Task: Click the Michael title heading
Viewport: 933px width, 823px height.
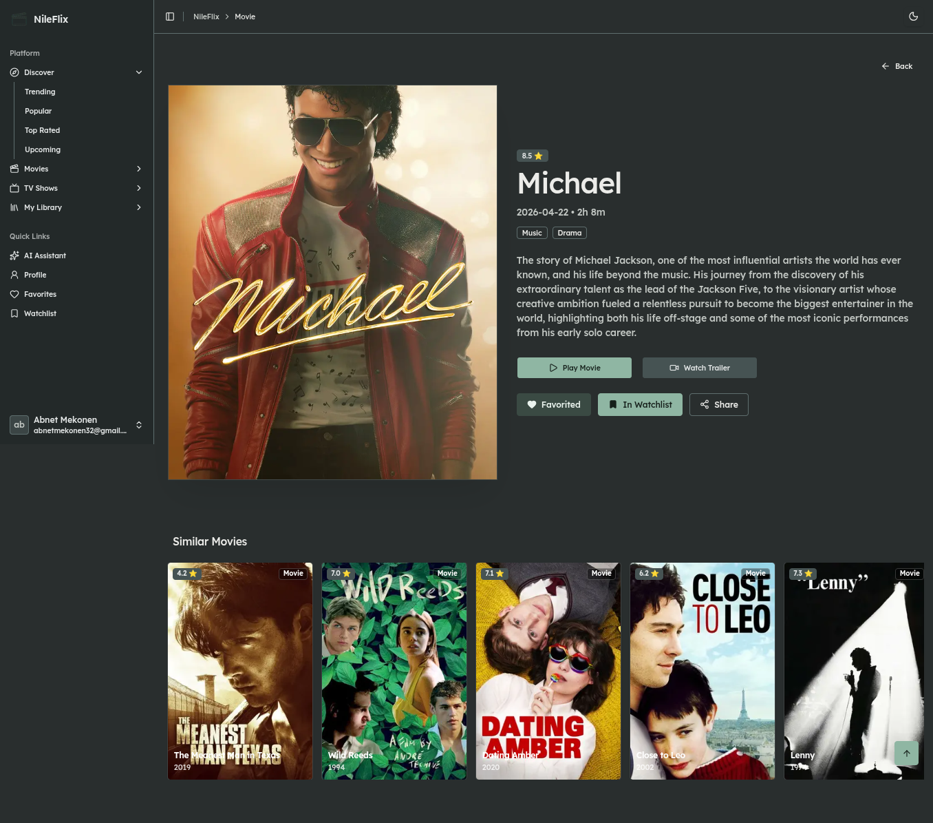Action: pos(570,183)
